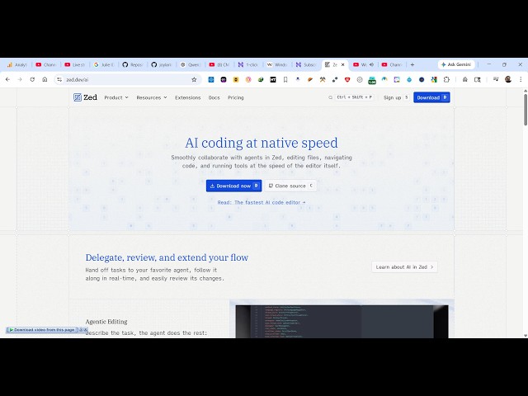Reload the current page
The width and height of the screenshot is (528, 396).
[32, 79]
